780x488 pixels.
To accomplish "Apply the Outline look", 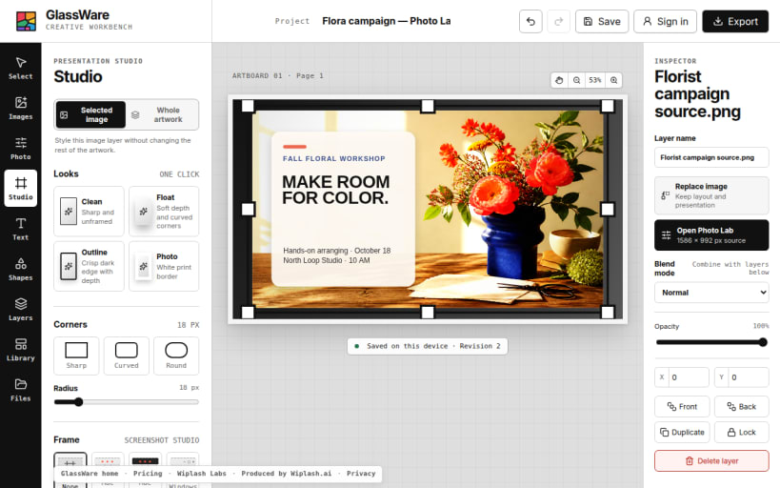I will click(x=89, y=266).
